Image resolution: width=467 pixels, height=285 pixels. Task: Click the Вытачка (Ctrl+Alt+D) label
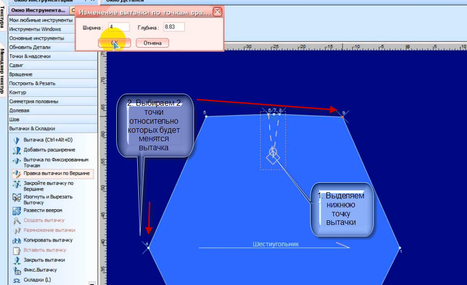(48, 140)
